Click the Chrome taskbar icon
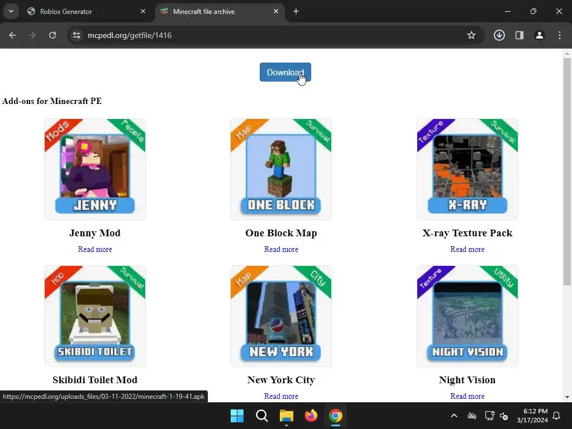This screenshot has height=429, width=572. tap(336, 416)
